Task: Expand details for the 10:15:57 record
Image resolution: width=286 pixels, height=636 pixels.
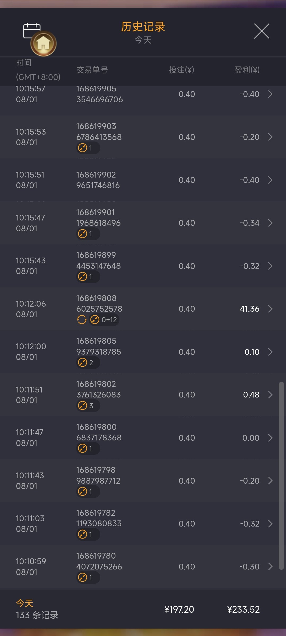Action: 270,94
